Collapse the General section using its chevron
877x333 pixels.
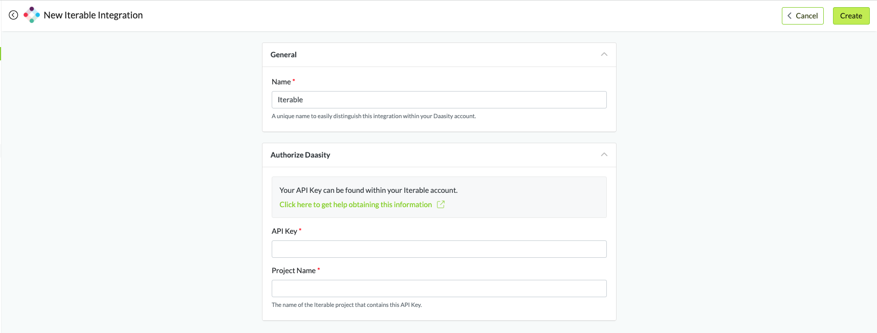point(604,55)
